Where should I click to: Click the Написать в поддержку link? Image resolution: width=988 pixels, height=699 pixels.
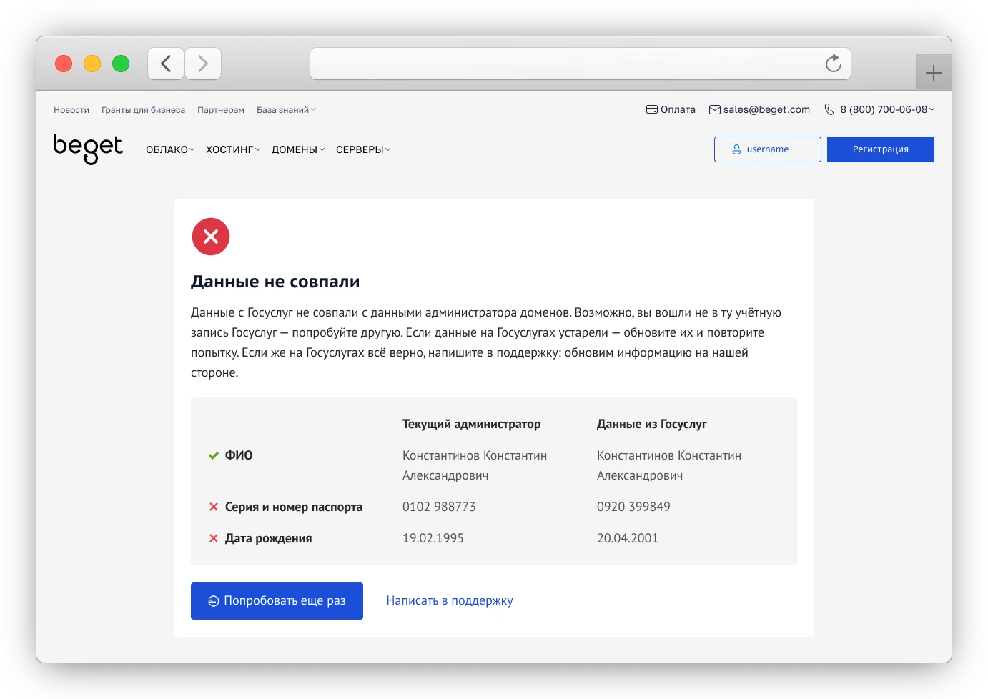450,601
